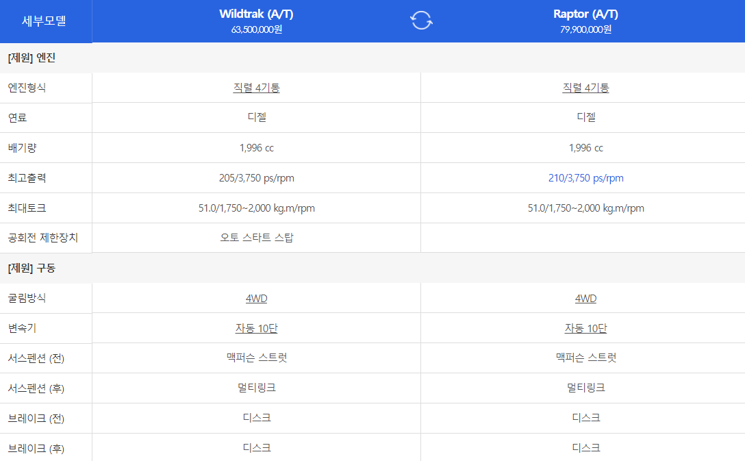This screenshot has width=745, height=461.
Task: Click the 세부모델 header cell
Action: pyautogui.click(x=46, y=21)
